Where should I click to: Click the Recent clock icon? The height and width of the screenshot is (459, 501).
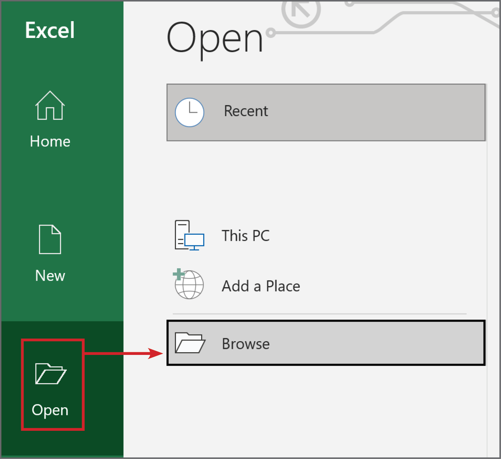[189, 112]
